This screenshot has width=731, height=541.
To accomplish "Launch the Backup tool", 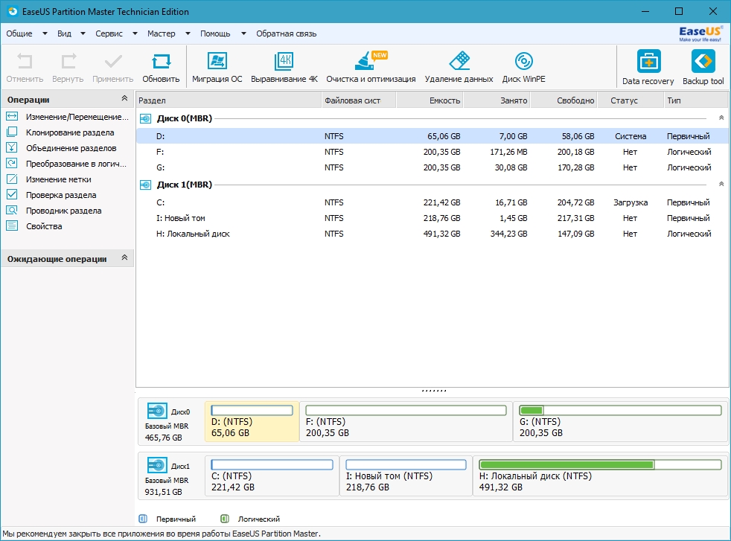I will click(703, 68).
